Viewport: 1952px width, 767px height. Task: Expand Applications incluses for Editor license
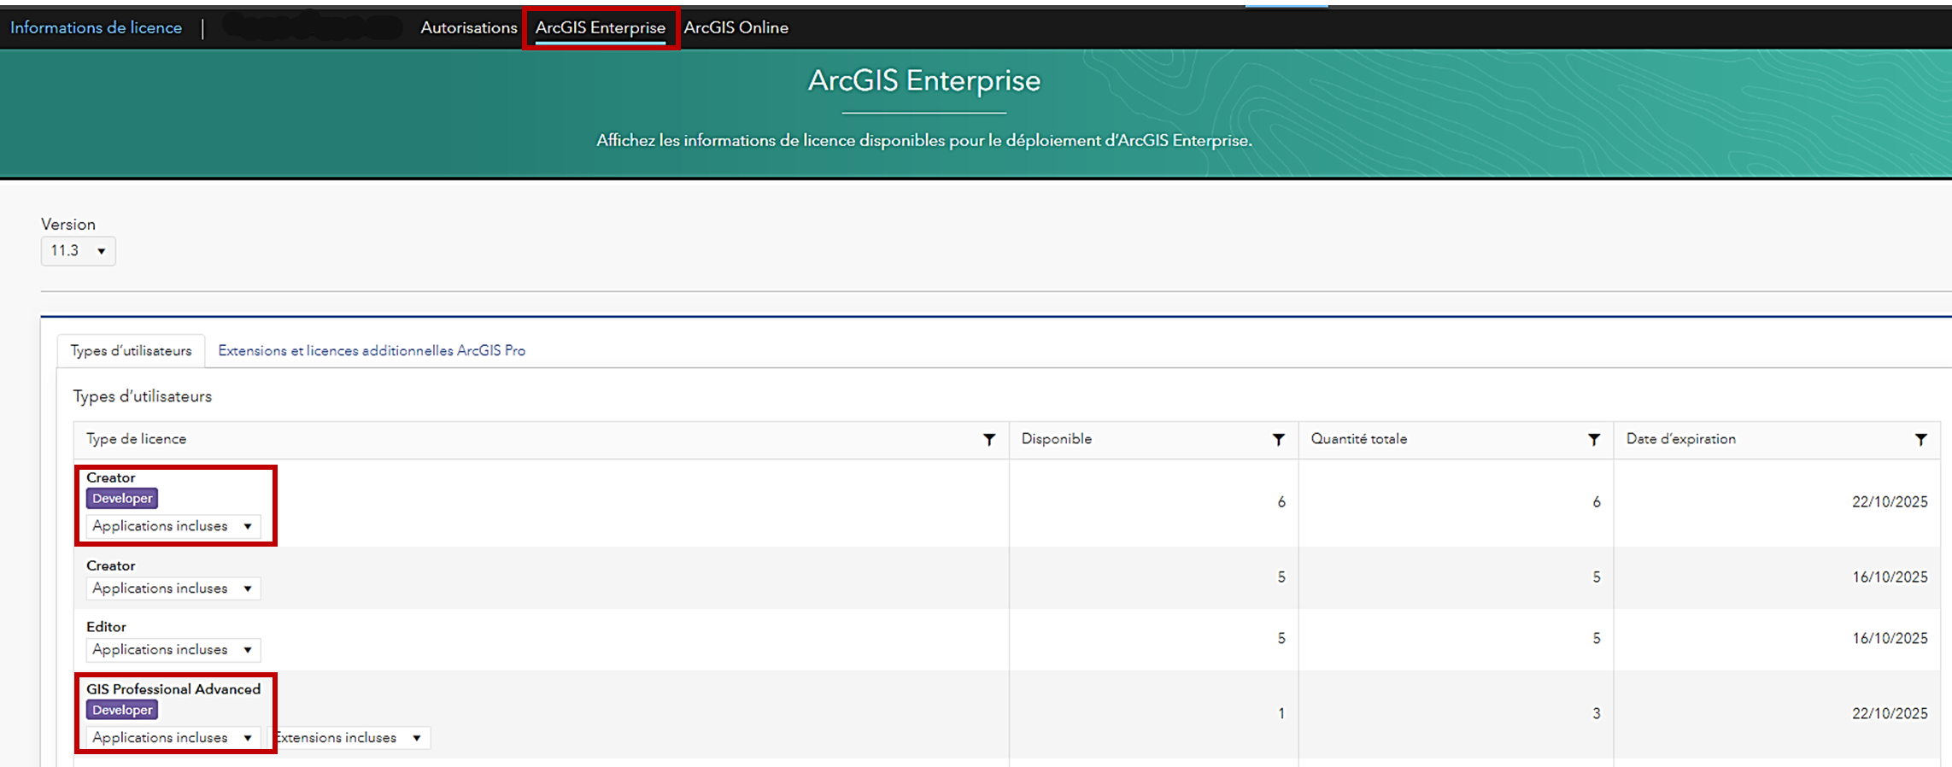coord(173,650)
